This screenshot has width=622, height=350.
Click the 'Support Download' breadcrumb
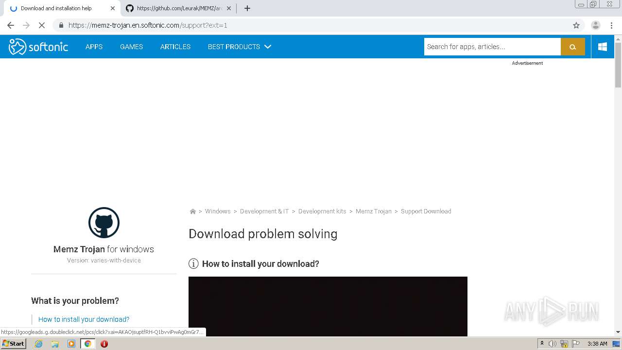426,211
